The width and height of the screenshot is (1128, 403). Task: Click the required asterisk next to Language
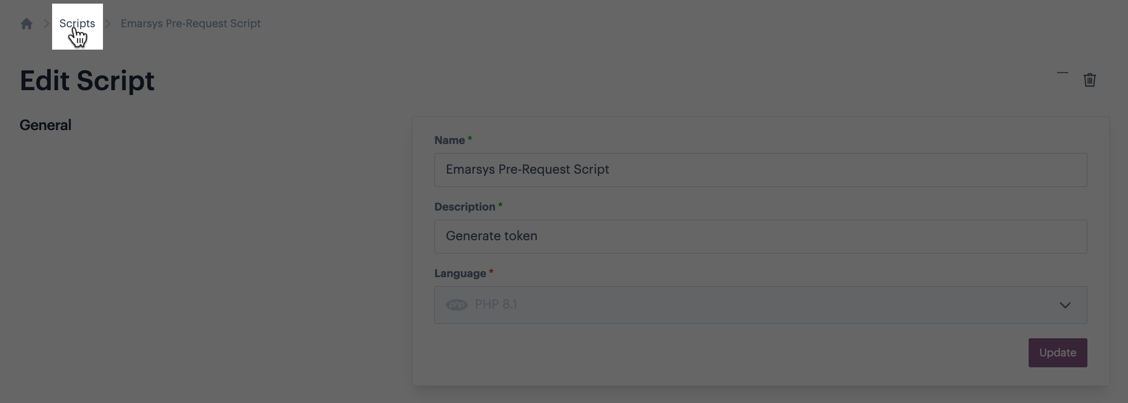[x=491, y=272]
